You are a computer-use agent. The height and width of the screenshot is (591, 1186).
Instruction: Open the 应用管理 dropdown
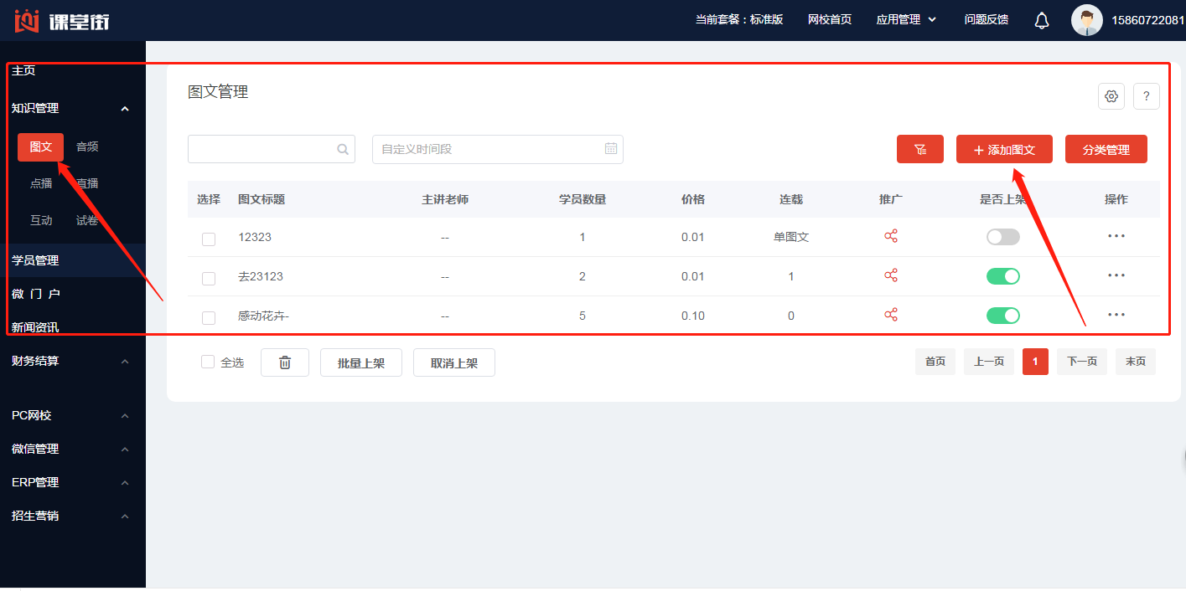click(x=905, y=20)
